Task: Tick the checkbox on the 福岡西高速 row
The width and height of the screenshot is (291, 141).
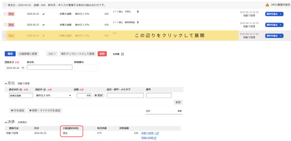Action: tap(5, 25)
